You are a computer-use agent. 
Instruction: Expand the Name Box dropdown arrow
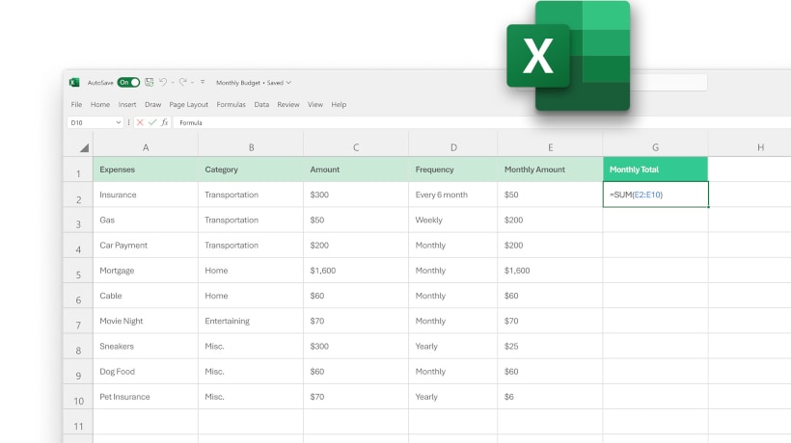pos(119,122)
